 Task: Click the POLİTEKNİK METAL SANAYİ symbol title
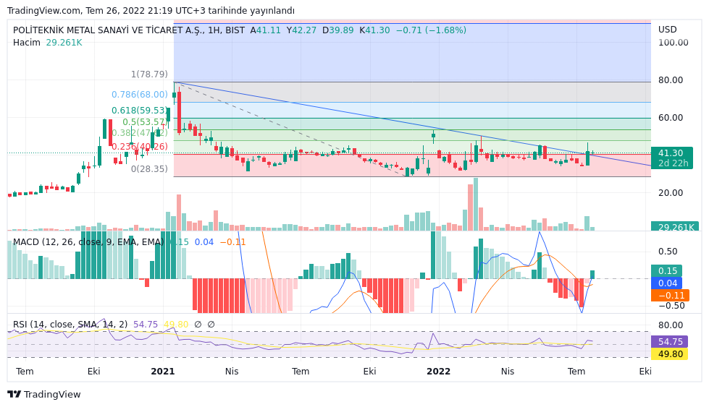click(109, 30)
